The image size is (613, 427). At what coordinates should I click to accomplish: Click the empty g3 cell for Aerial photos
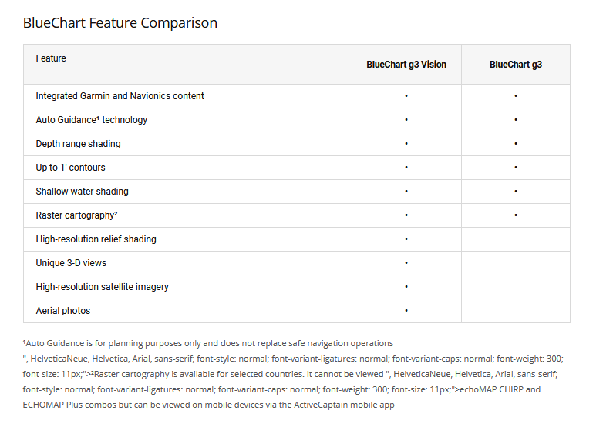click(516, 311)
